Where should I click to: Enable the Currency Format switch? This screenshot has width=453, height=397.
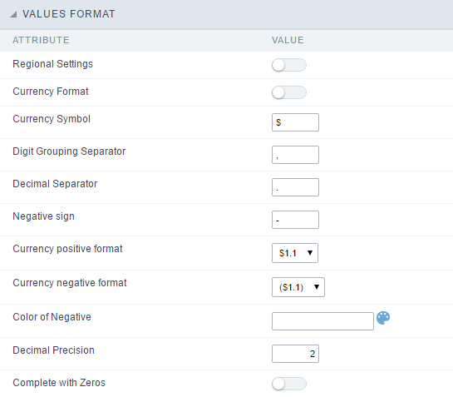289,92
